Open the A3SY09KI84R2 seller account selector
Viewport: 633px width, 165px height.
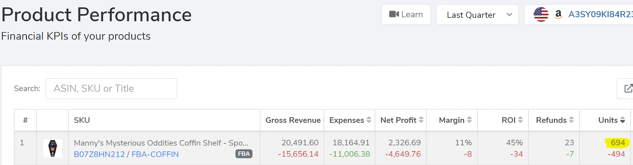(x=600, y=15)
